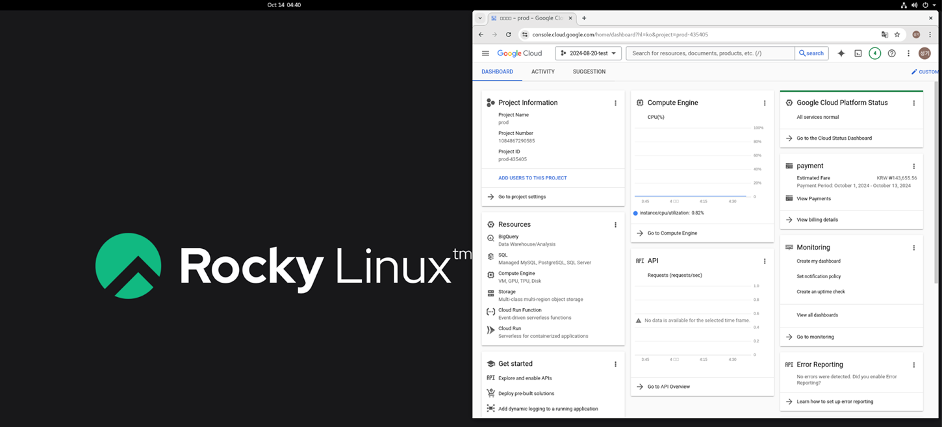Open Gemini AI assistant sparkle icon
Viewport: 942px width, 427px height.
pyautogui.click(x=841, y=53)
